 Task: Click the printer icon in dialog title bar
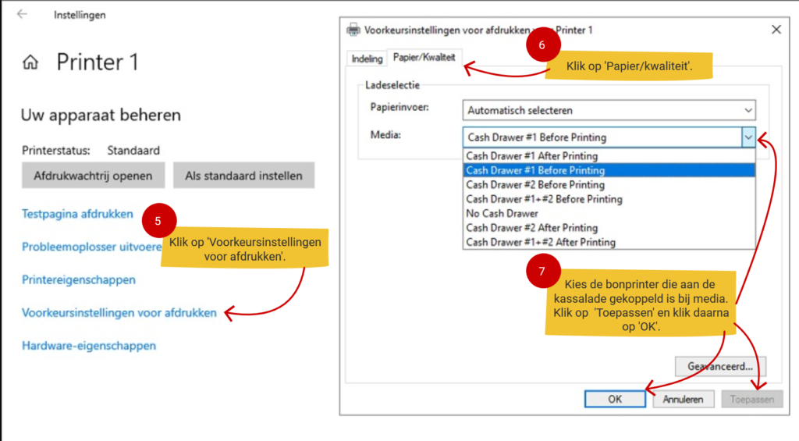pyautogui.click(x=353, y=30)
